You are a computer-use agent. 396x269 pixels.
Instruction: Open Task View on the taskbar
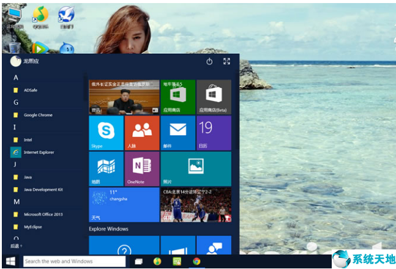(139, 262)
